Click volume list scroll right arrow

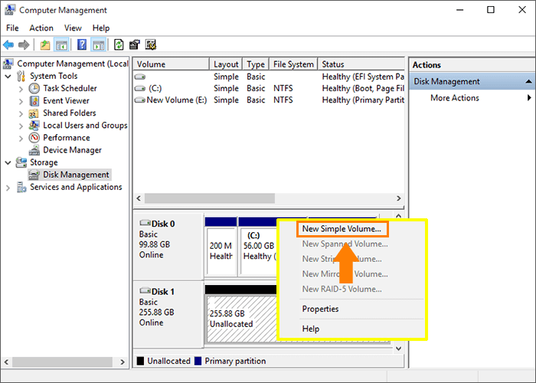point(399,198)
